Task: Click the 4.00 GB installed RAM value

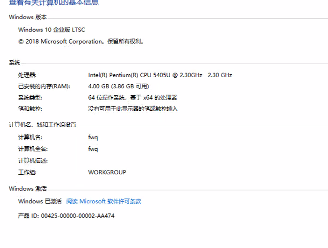Action: (x=118, y=86)
